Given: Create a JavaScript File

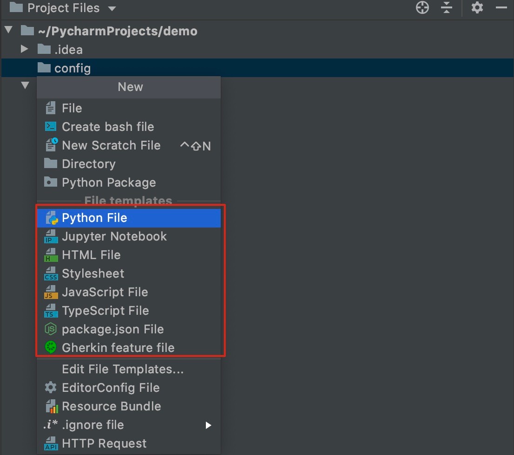Looking at the screenshot, I should click(x=129, y=292).
